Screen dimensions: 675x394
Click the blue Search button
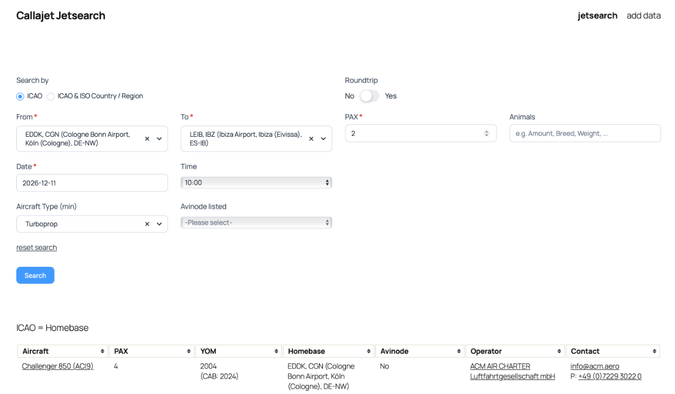pos(35,275)
